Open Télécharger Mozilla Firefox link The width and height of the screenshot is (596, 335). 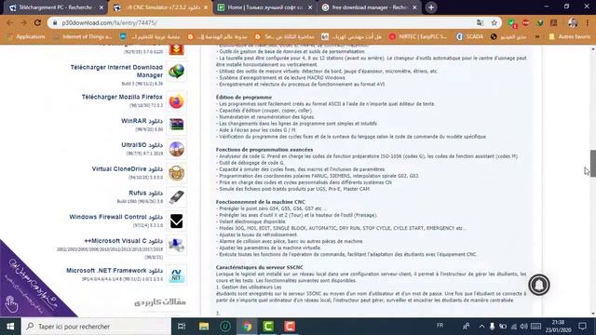click(x=122, y=97)
